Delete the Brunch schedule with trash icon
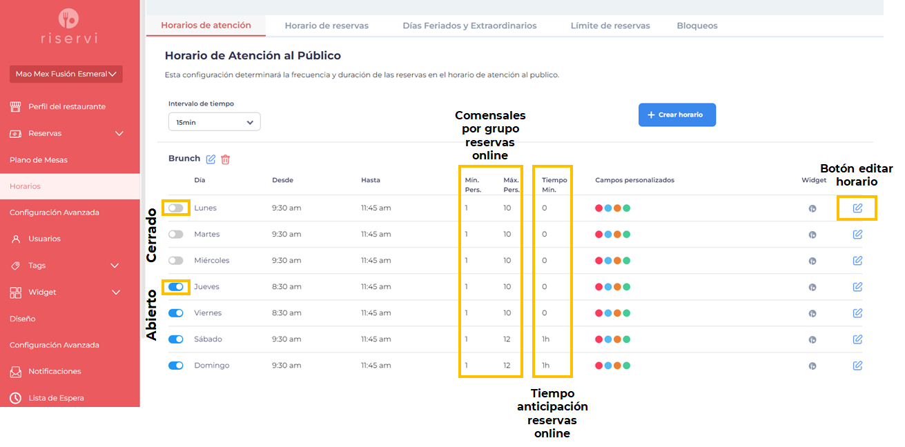The image size is (905, 447). [225, 159]
